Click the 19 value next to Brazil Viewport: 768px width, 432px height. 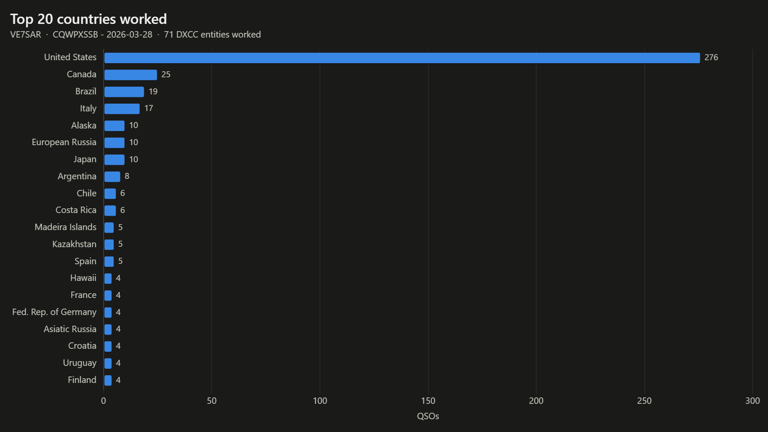pos(153,92)
